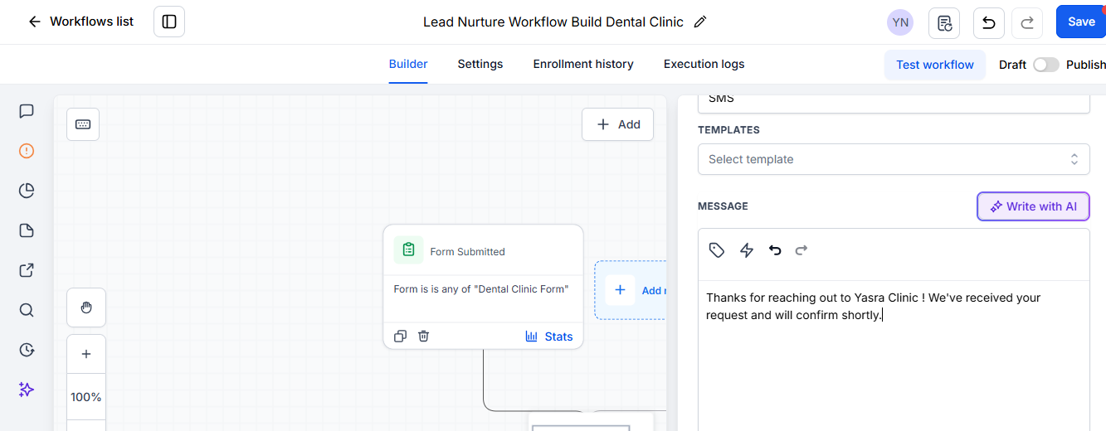Screen dimensions: 1106x431
Task: Toggle the Draft/Publish switch
Action: tap(1046, 65)
